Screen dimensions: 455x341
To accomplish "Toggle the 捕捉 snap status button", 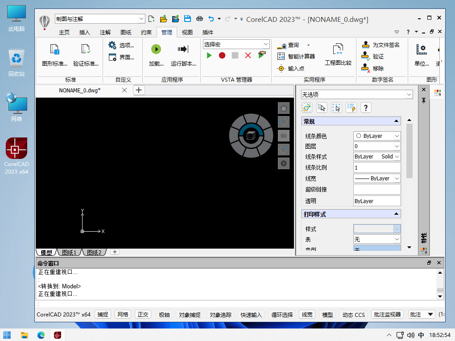I will [103, 315].
